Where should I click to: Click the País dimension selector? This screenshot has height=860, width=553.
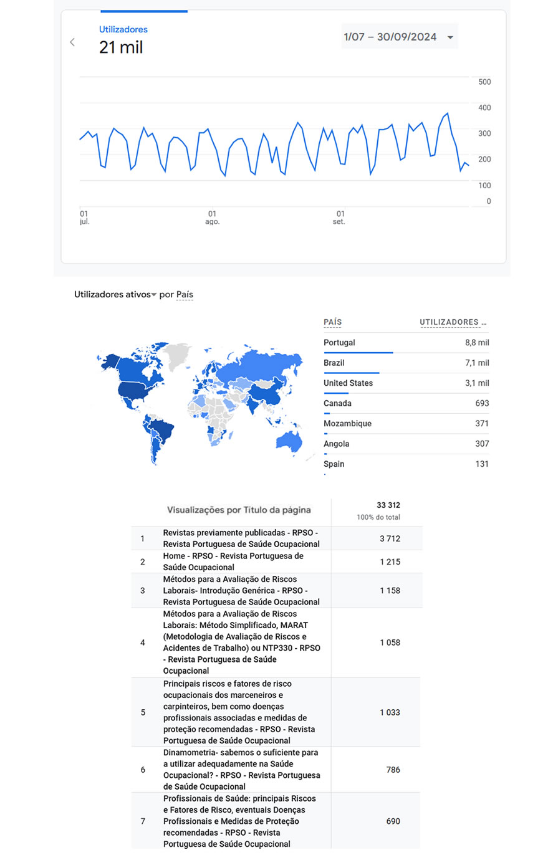click(185, 295)
